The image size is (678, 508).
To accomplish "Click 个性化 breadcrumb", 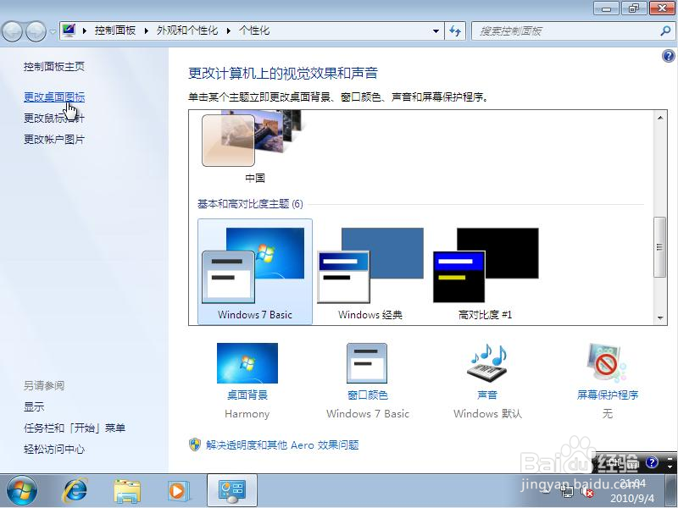I will coord(254,30).
